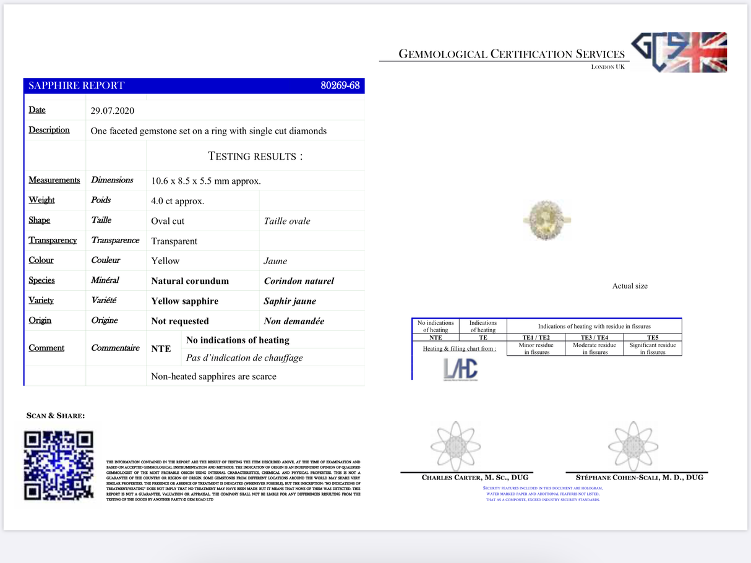Click the LHC logo below the heating chart
751x563 pixels.
click(460, 369)
